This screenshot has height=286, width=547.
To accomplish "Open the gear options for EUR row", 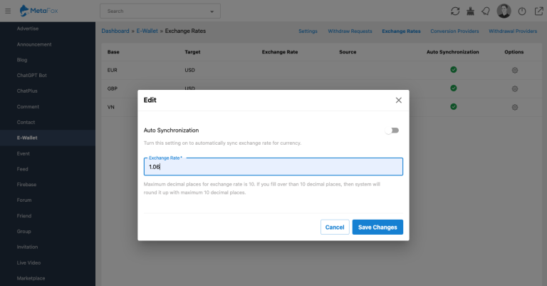I will pos(514,70).
